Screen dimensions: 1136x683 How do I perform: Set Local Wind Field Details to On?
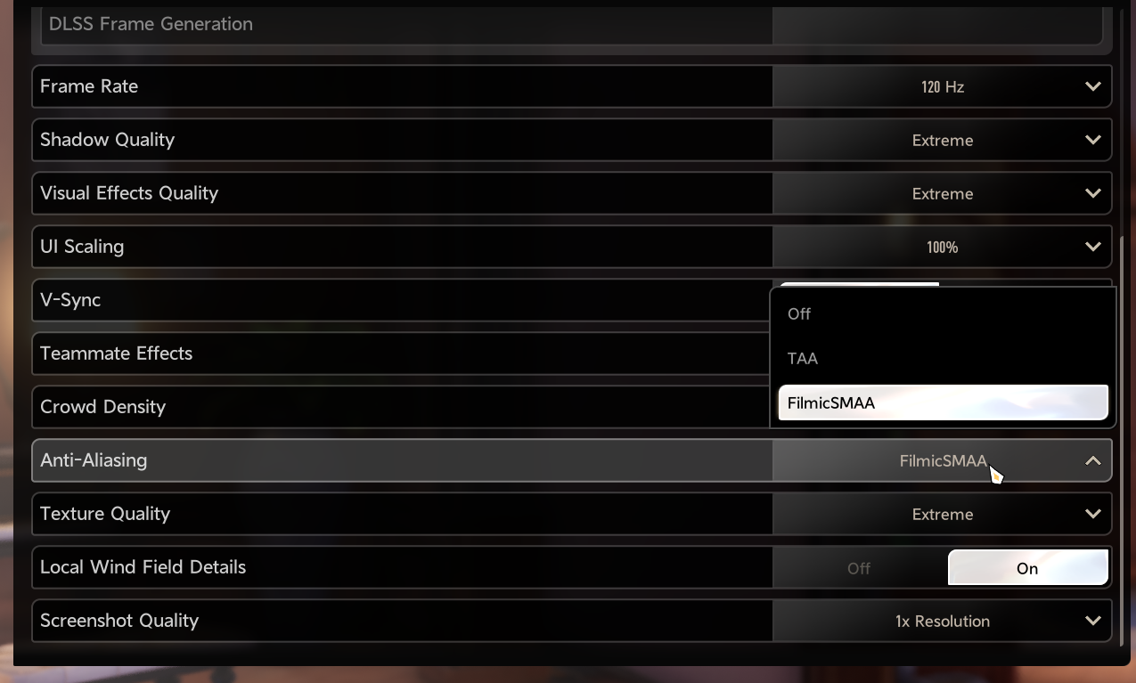[1027, 568]
